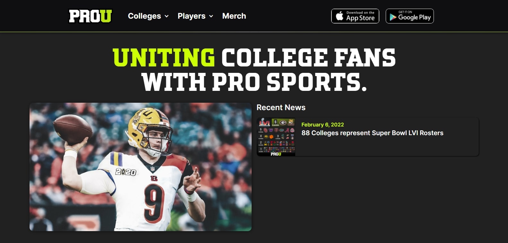This screenshot has height=243, width=508.
Task: Click the Apple logo on App Store badge
Action: click(x=339, y=16)
